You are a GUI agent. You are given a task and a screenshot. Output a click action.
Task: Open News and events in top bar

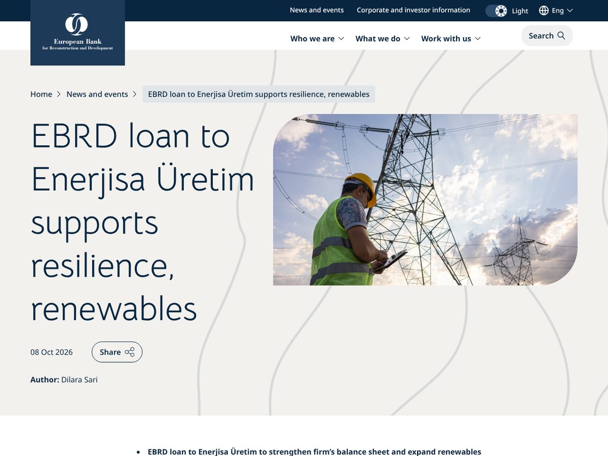pos(317,10)
